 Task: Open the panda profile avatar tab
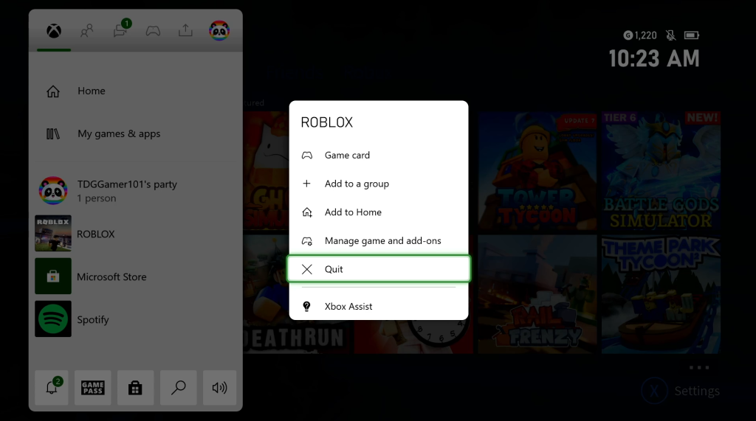pyautogui.click(x=219, y=31)
